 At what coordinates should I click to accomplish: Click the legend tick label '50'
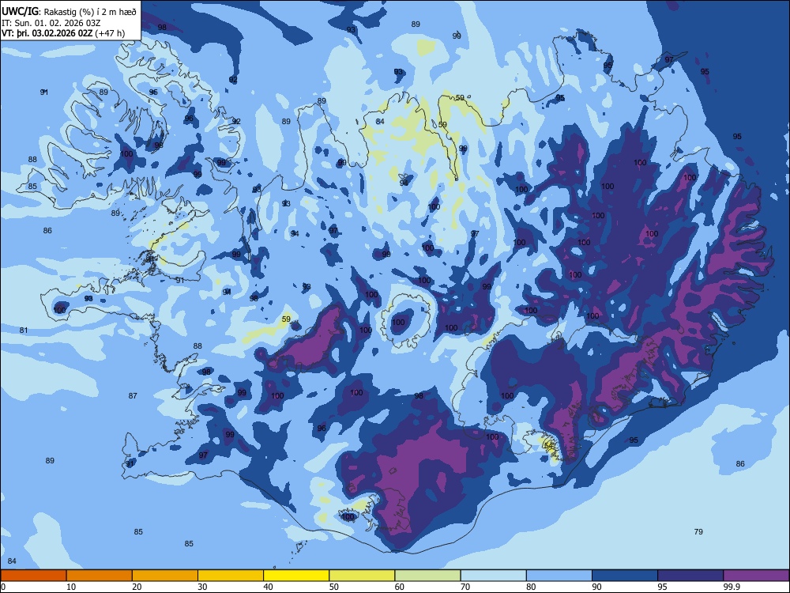(x=334, y=587)
